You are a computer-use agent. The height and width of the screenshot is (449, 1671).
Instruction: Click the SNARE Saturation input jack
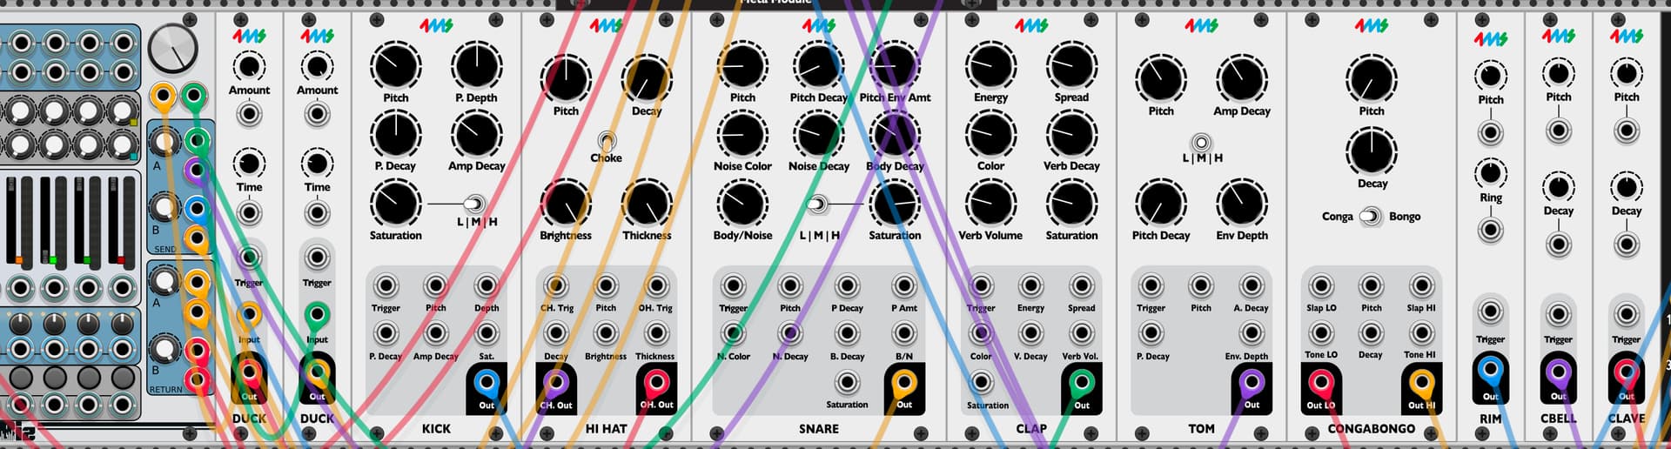click(847, 382)
